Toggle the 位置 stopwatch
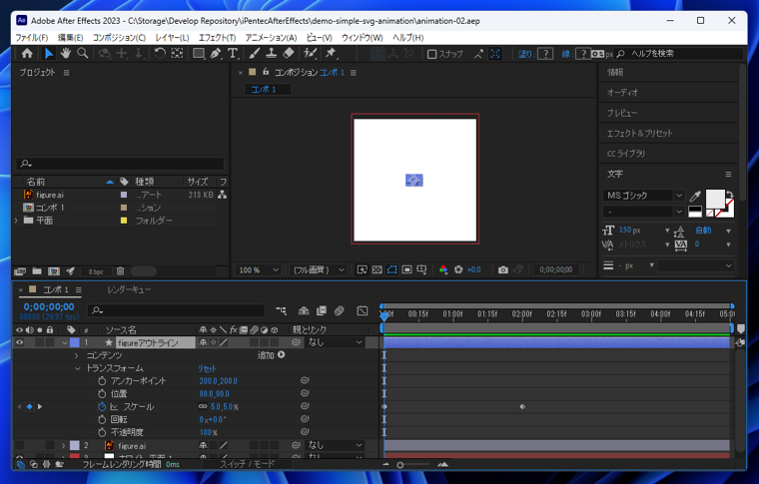 pos(102,393)
